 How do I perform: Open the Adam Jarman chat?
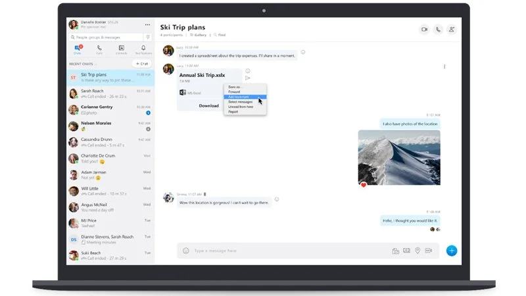[x=110, y=175]
